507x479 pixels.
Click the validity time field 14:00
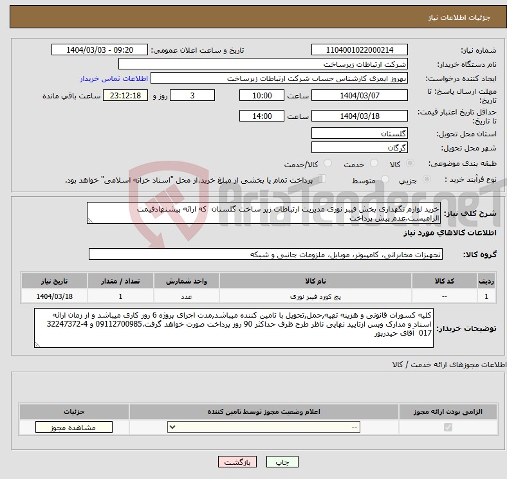pyautogui.click(x=262, y=116)
